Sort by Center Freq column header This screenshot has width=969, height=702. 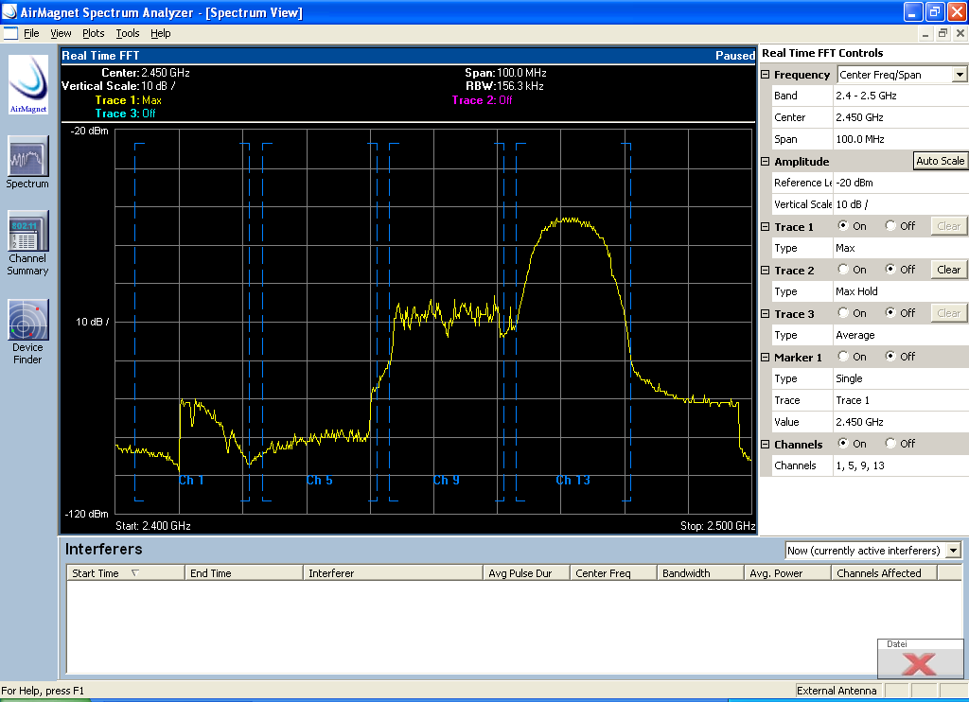coord(613,572)
